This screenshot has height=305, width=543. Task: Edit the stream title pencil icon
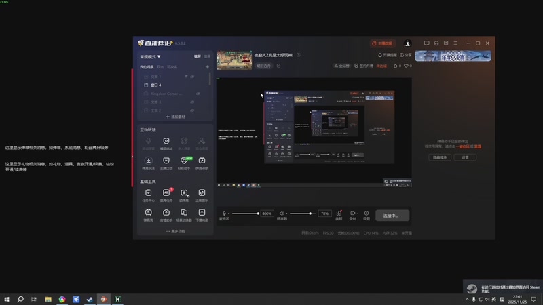[299, 55]
